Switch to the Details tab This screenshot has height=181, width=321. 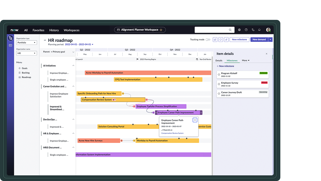pyautogui.click(x=219, y=61)
